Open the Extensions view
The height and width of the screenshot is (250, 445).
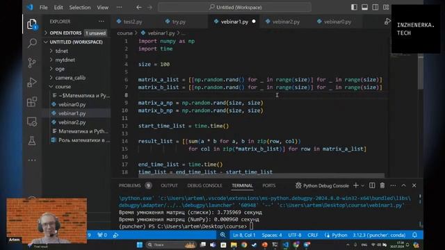coord(32,102)
